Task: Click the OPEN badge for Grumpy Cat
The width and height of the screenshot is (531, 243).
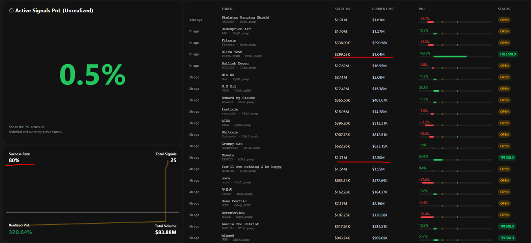Action: [504, 146]
